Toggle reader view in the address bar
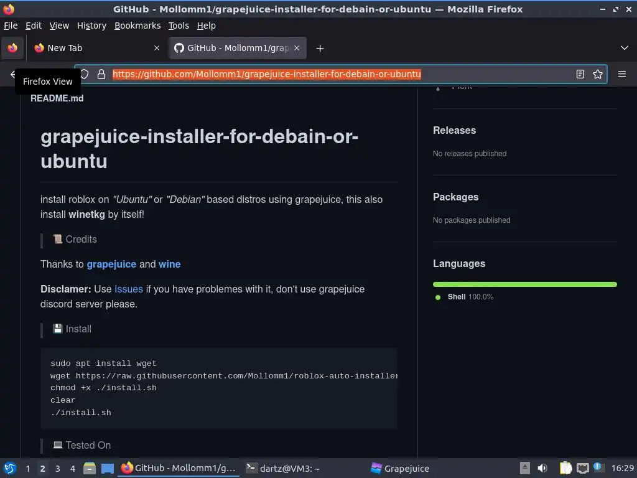This screenshot has width=637, height=478. point(580,74)
